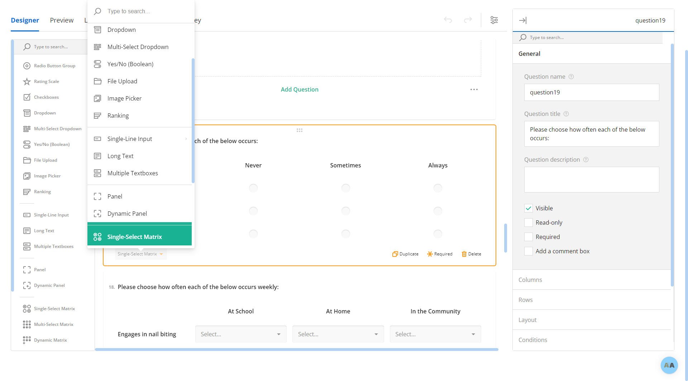The width and height of the screenshot is (688, 381).
Task: Select Dynamic Matrix in toolbox
Action: point(50,340)
